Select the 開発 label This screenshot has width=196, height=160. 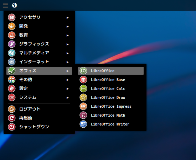(x=24, y=26)
